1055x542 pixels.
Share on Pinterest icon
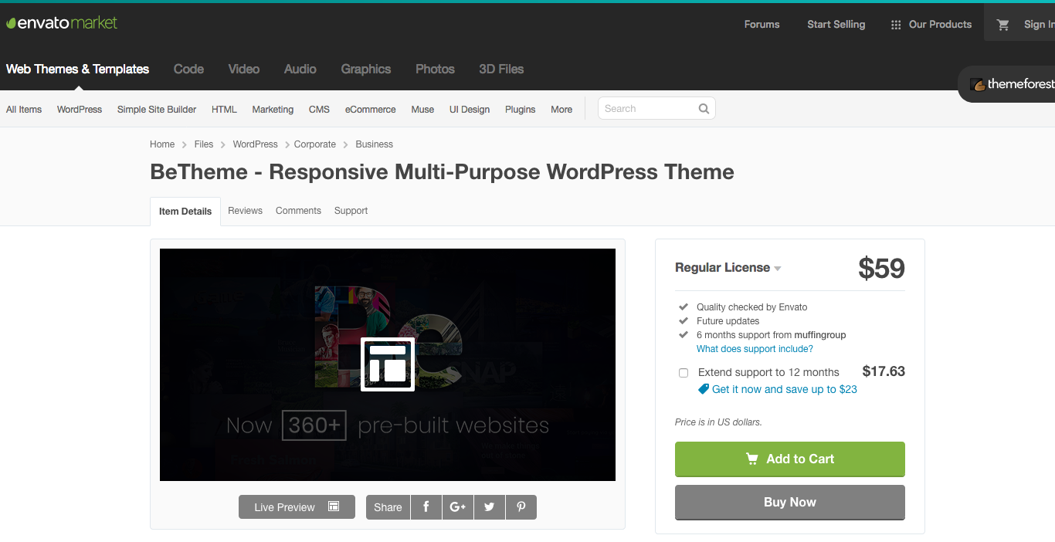tap(521, 507)
